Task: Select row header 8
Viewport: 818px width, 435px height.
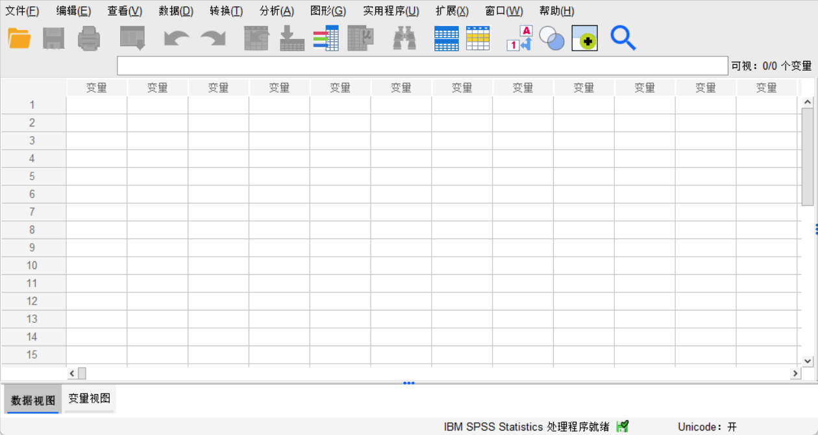Action: [33, 230]
